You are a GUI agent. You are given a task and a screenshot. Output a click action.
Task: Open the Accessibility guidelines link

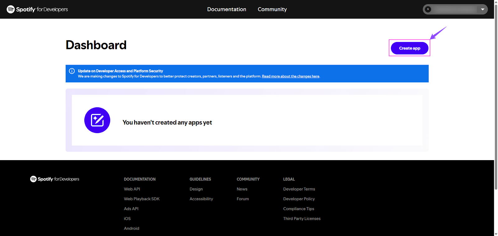201,199
